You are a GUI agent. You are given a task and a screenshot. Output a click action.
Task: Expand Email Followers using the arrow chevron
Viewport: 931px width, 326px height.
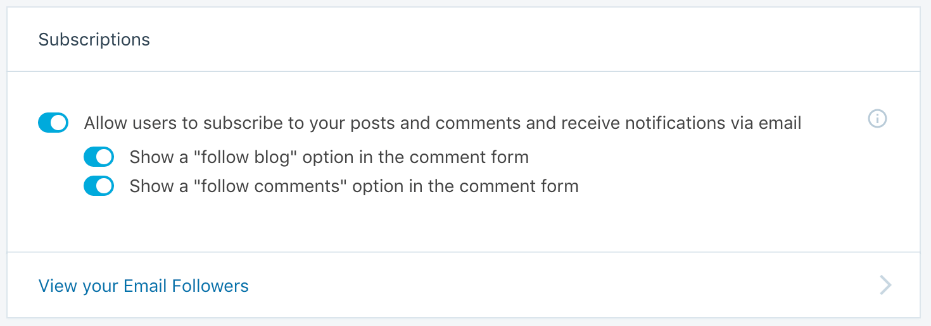[885, 286]
